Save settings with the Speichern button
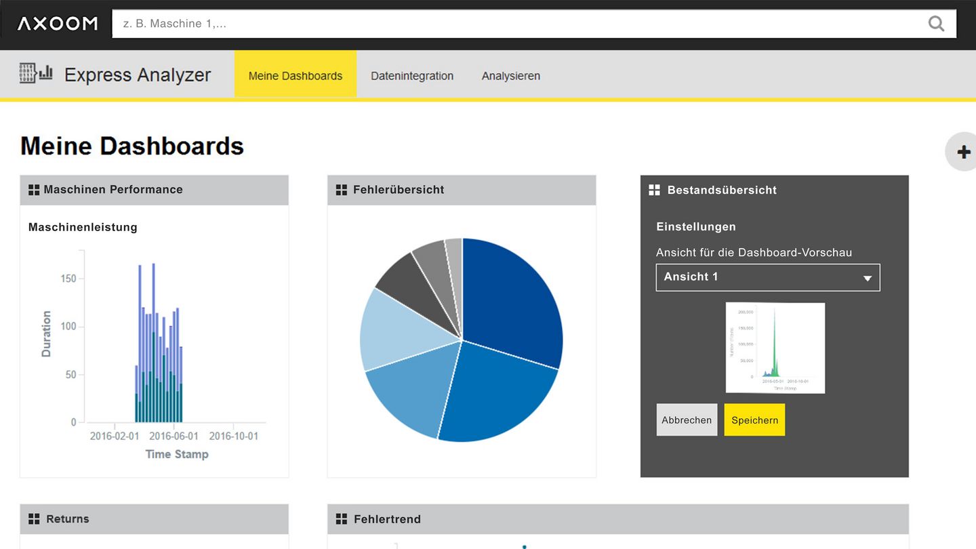Image resolution: width=976 pixels, height=549 pixels. (x=754, y=420)
